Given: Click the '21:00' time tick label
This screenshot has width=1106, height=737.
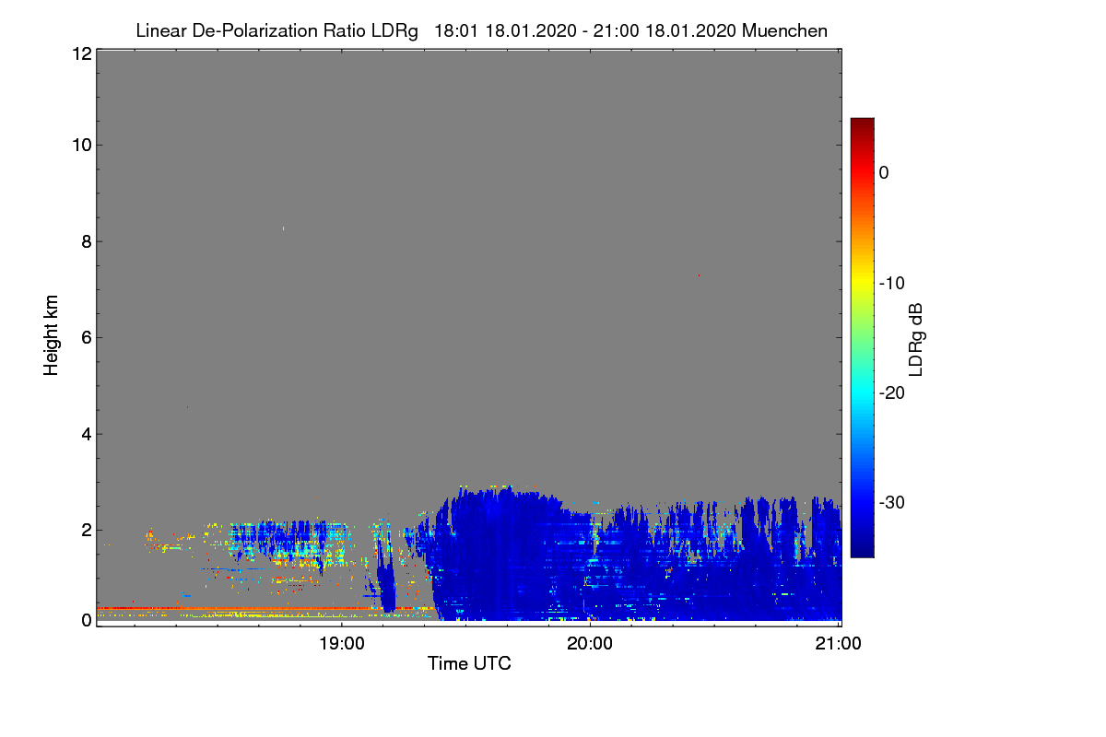Looking at the screenshot, I should point(839,644).
